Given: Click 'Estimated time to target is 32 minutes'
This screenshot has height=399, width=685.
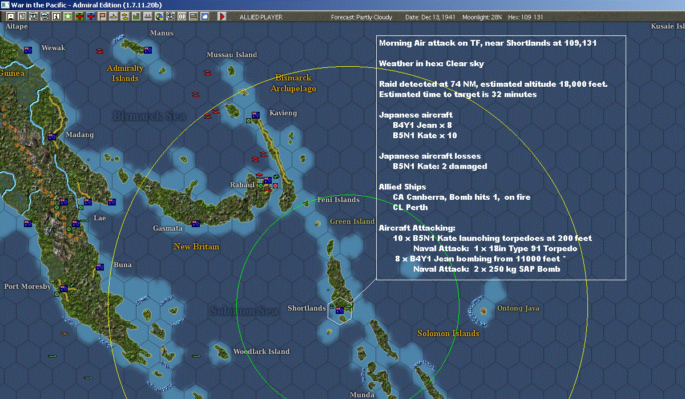Looking at the screenshot, I should coord(458,94).
